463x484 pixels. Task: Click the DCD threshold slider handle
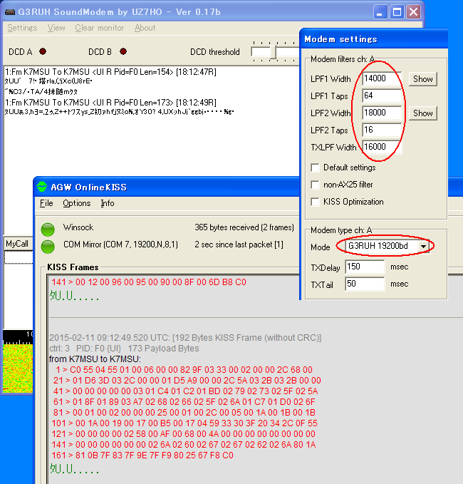(x=273, y=51)
